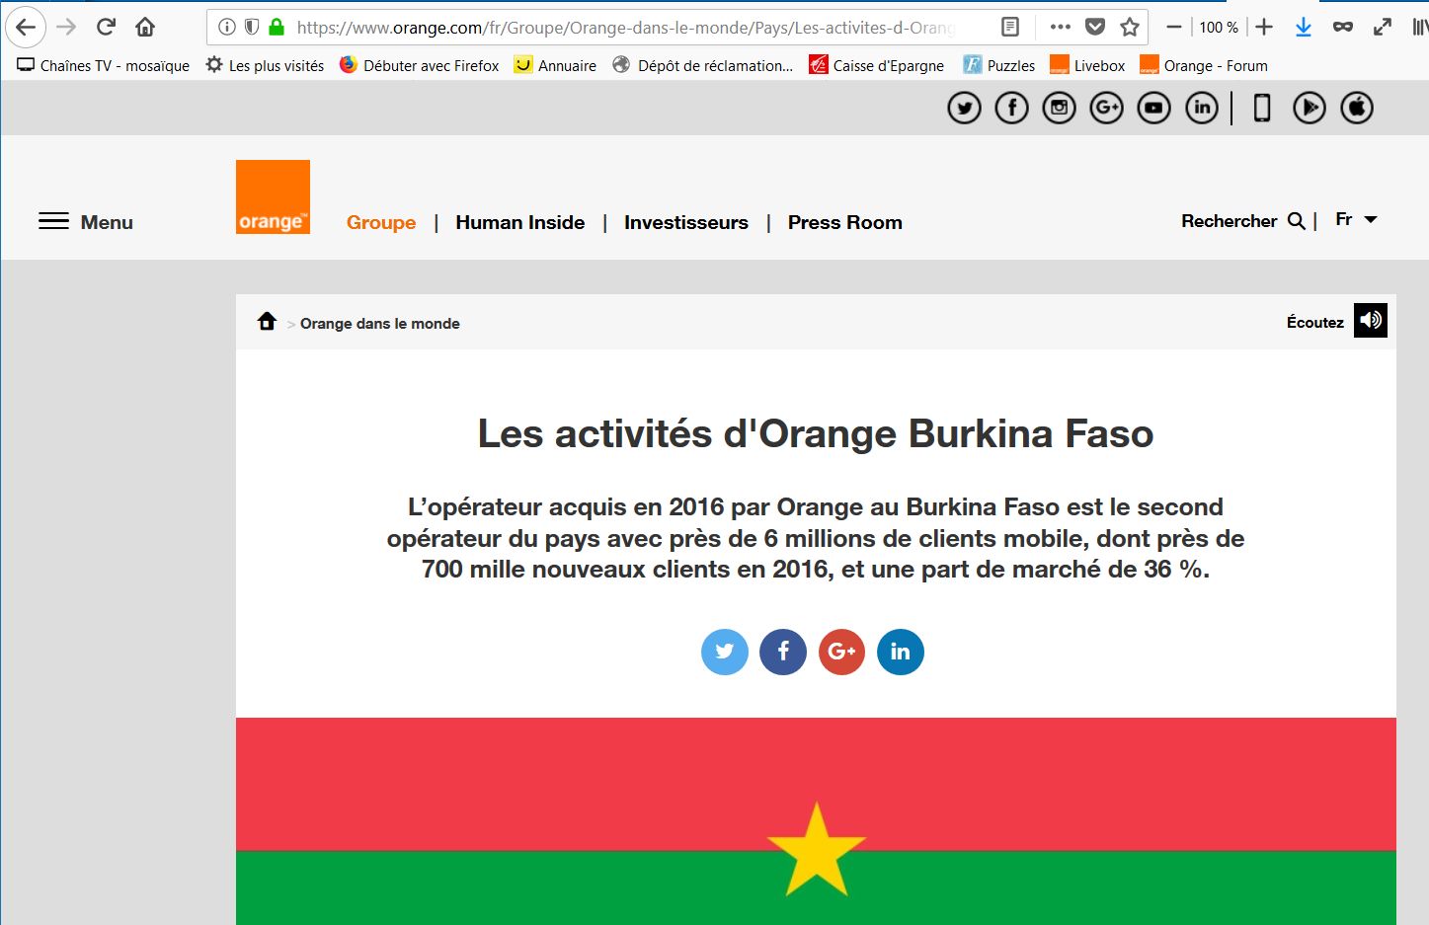
Task: Click the mobile phone icon in the header
Action: (1262, 108)
